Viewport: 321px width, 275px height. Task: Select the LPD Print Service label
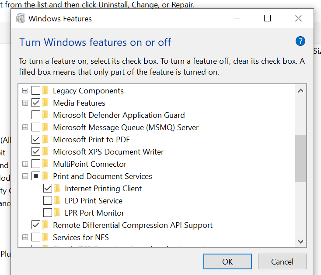pos(94,201)
